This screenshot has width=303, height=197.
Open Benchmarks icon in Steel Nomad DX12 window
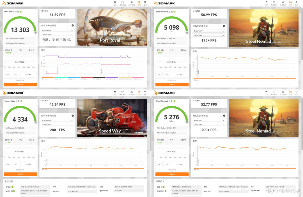point(274,2)
